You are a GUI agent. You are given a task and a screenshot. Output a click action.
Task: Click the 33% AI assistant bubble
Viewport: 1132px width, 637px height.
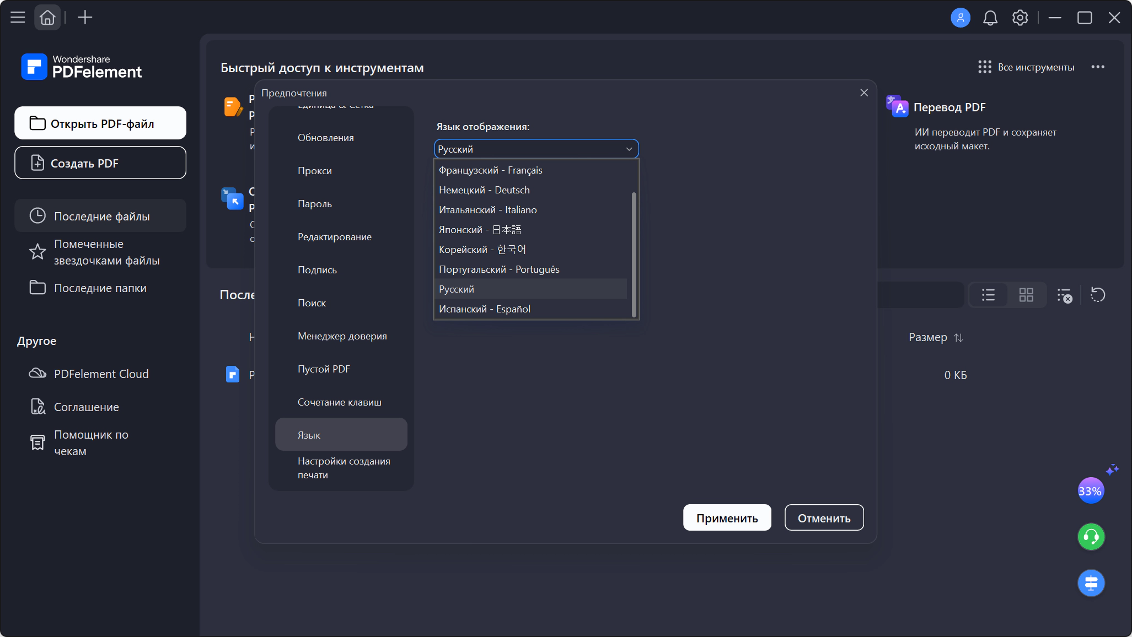[x=1091, y=490]
